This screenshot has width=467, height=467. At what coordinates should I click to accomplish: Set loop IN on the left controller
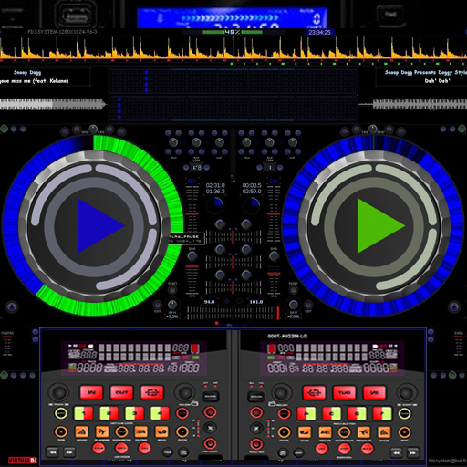click(x=91, y=392)
